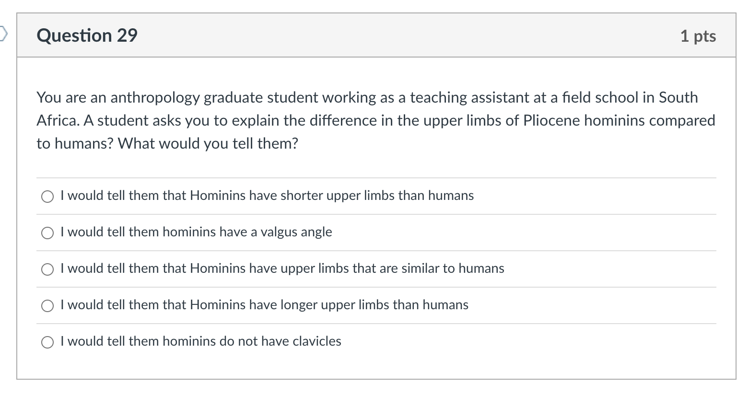
Task: Select the radio button for shorter upper limbs
Action: click(47, 197)
